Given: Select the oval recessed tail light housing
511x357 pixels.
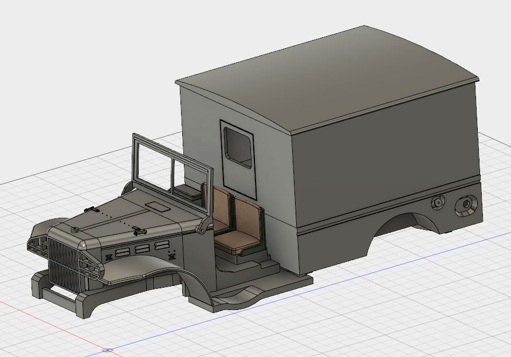Looking at the screenshot, I should 465,205.
